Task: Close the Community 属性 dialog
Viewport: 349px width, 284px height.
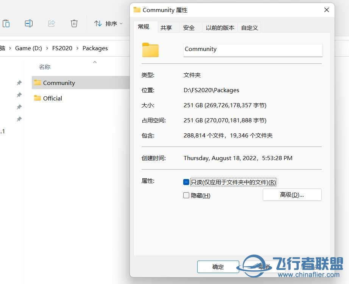Action: coord(327,10)
